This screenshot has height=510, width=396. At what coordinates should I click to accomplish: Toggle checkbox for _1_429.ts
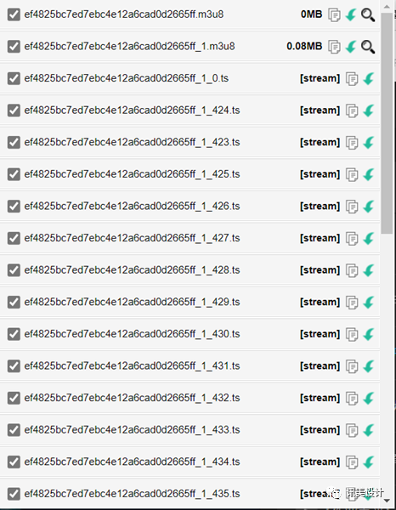pos(14,302)
